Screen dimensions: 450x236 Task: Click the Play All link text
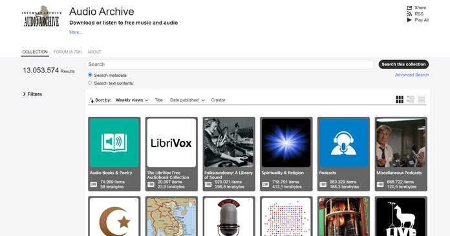coord(422,20)
